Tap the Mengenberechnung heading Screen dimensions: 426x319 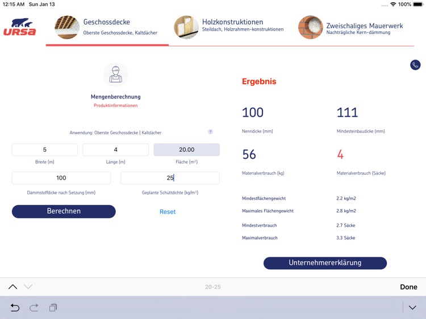(116, 97)
